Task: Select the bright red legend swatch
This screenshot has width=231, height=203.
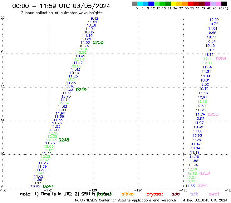Action: [190, 4]
